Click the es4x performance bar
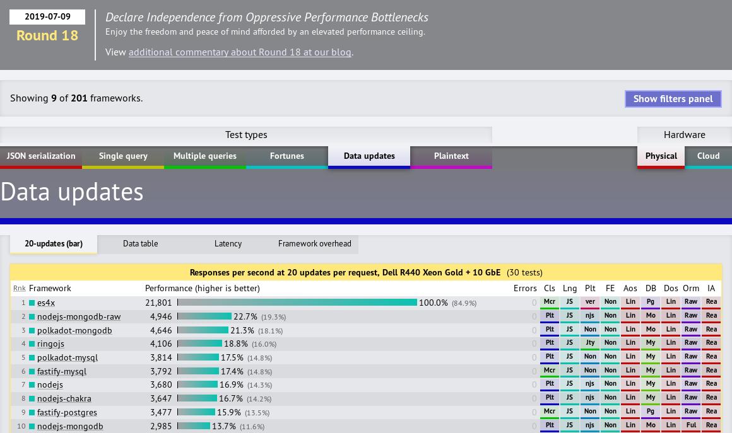 pyautogui.click(x=297, y=303)
